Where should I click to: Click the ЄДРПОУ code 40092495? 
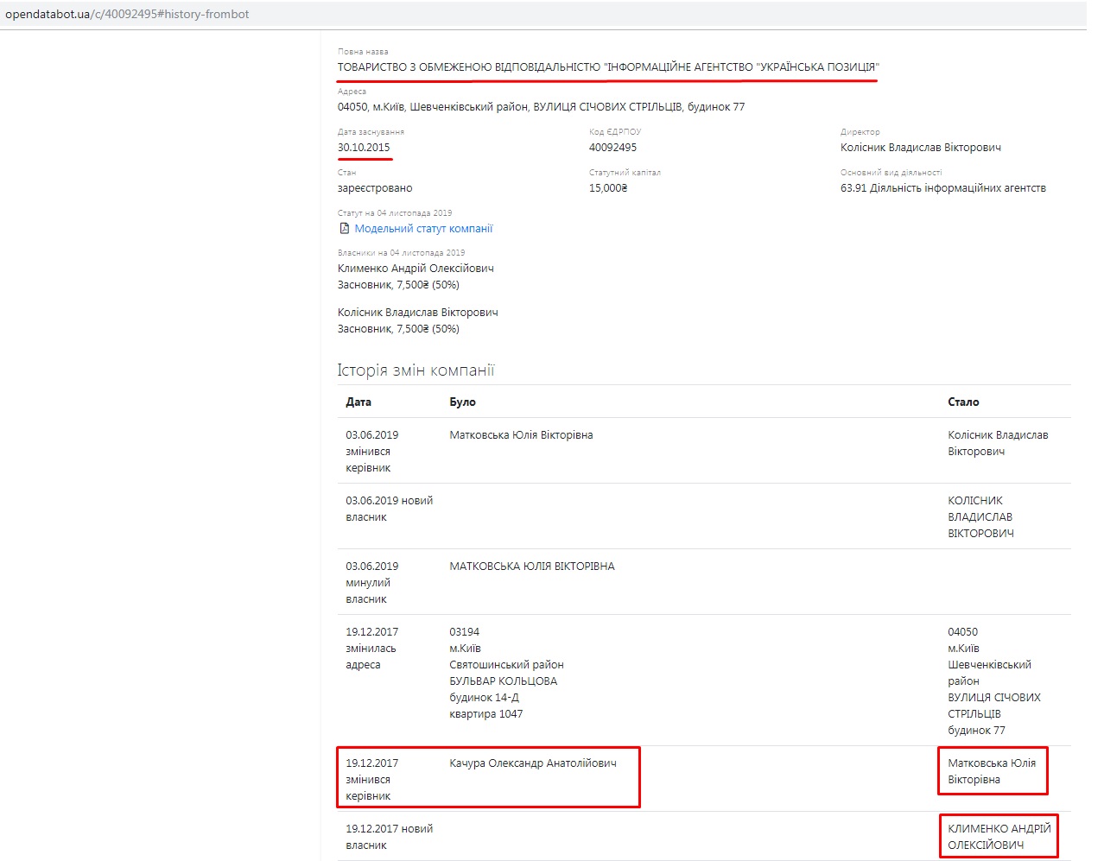612,148
